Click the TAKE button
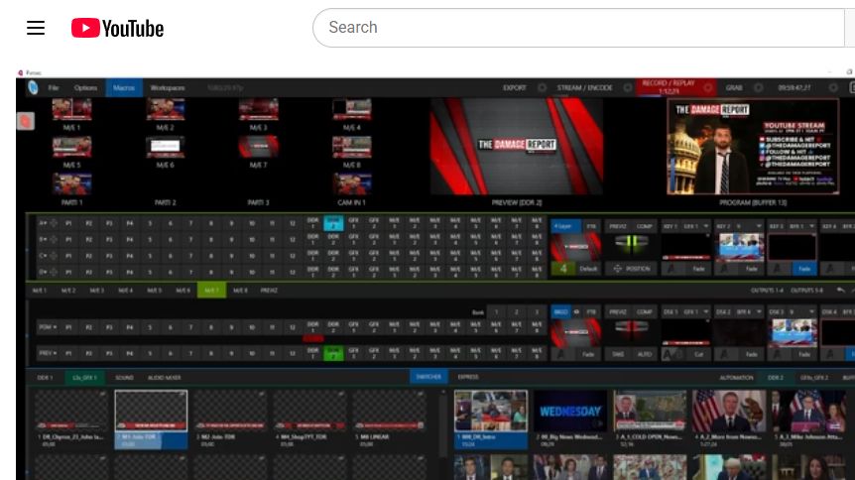Screen dimensions: 855x480 point(618,354)
